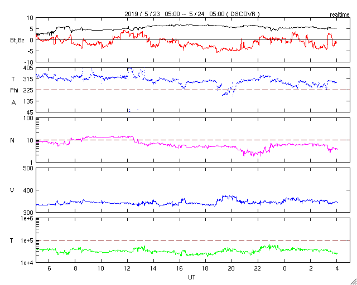Click the "Phi" axis label
The height and width of the screenshot is (285, 357).
click(14, 90)
